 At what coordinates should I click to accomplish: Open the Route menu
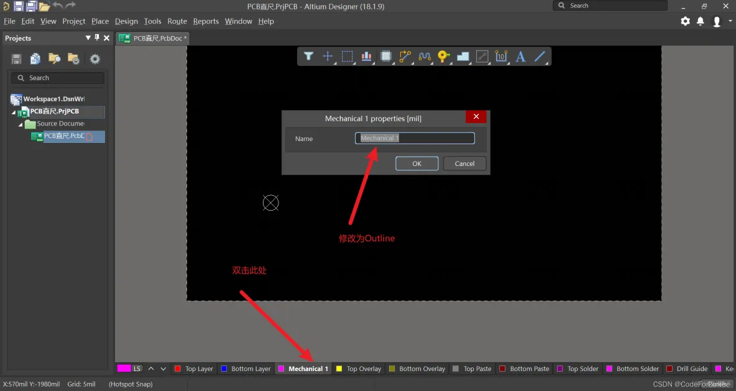[x=177, y=21]
